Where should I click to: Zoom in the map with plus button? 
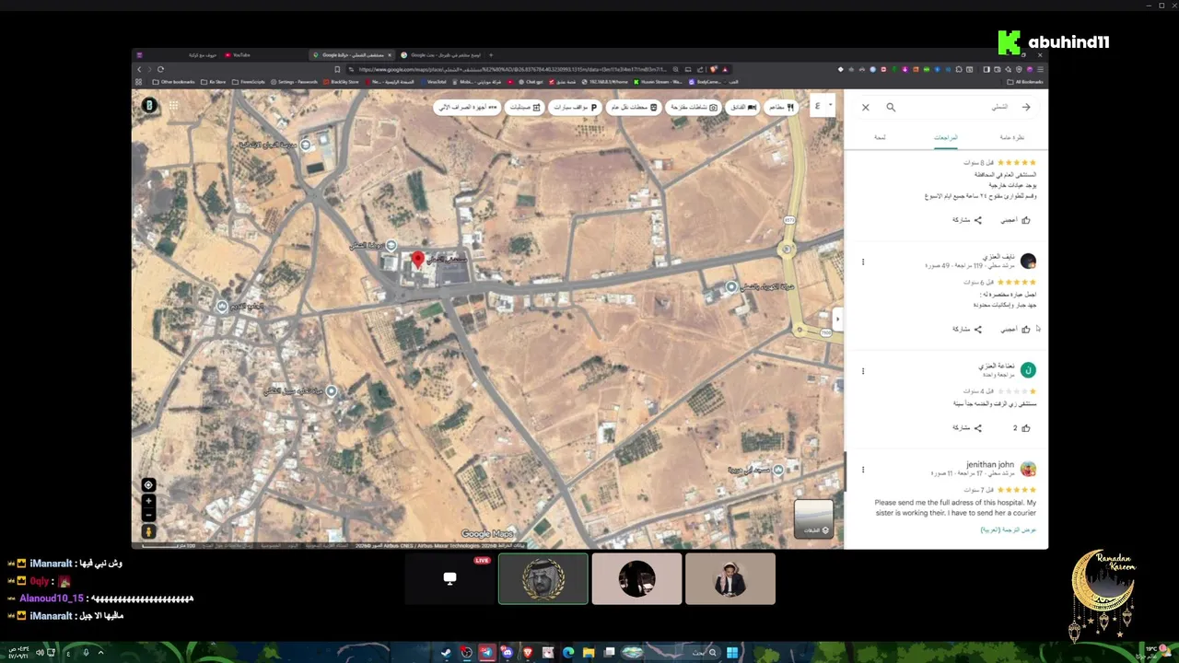(x=148, y=502)
